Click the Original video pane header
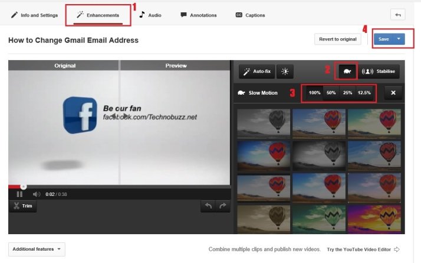 point(64,66)
